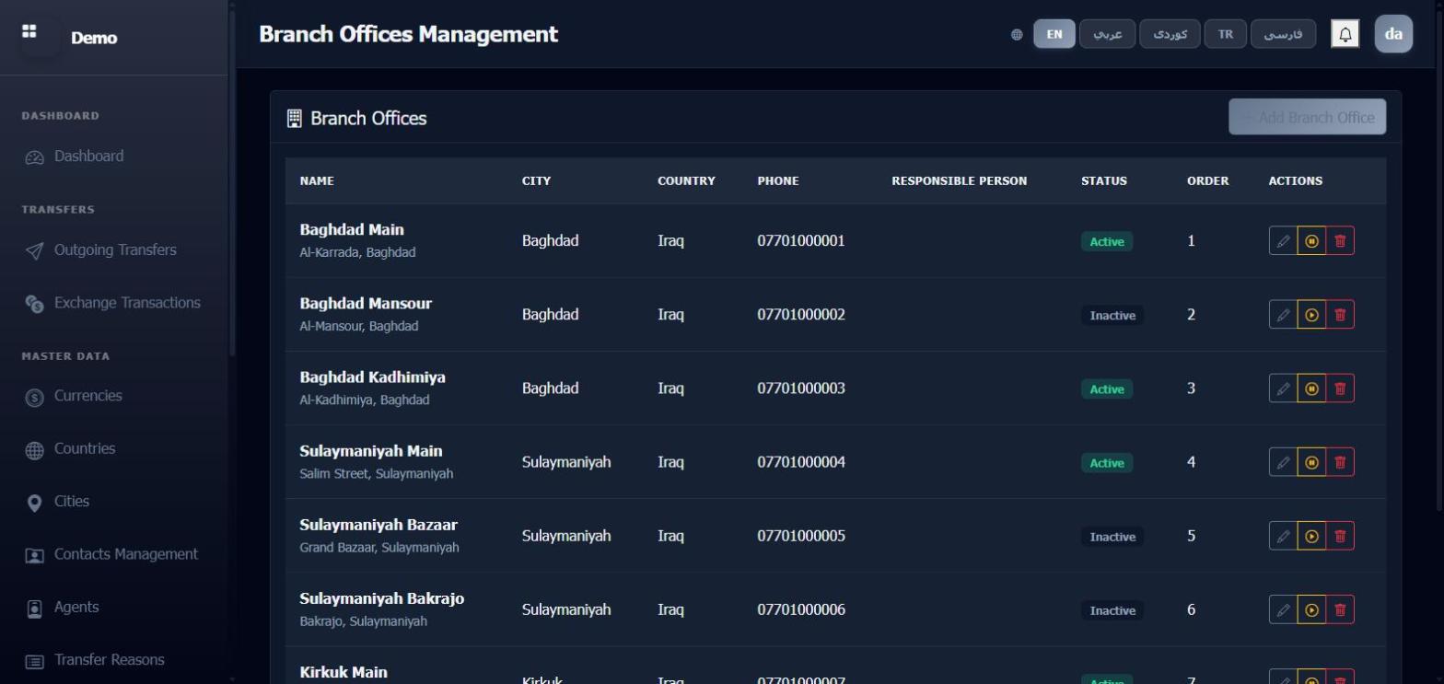Edit the Baghdad Mansour branch

click(1283, 315)
